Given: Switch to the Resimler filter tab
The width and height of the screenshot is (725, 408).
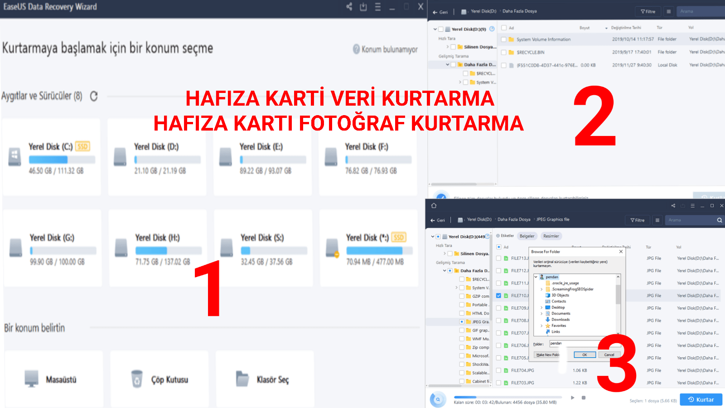Looking at the screenshot, I should pyautogui.click(x=551, y=236).
